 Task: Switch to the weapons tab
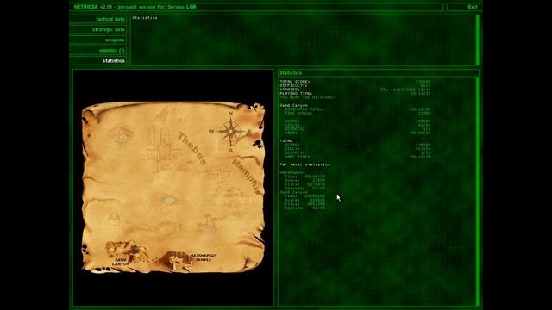(97, 40)
